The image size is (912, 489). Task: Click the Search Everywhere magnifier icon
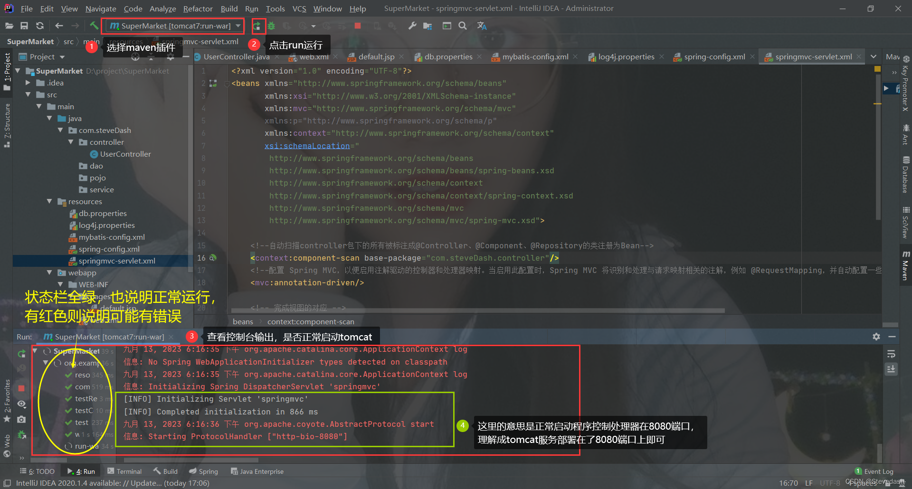[x=463, y=26]
